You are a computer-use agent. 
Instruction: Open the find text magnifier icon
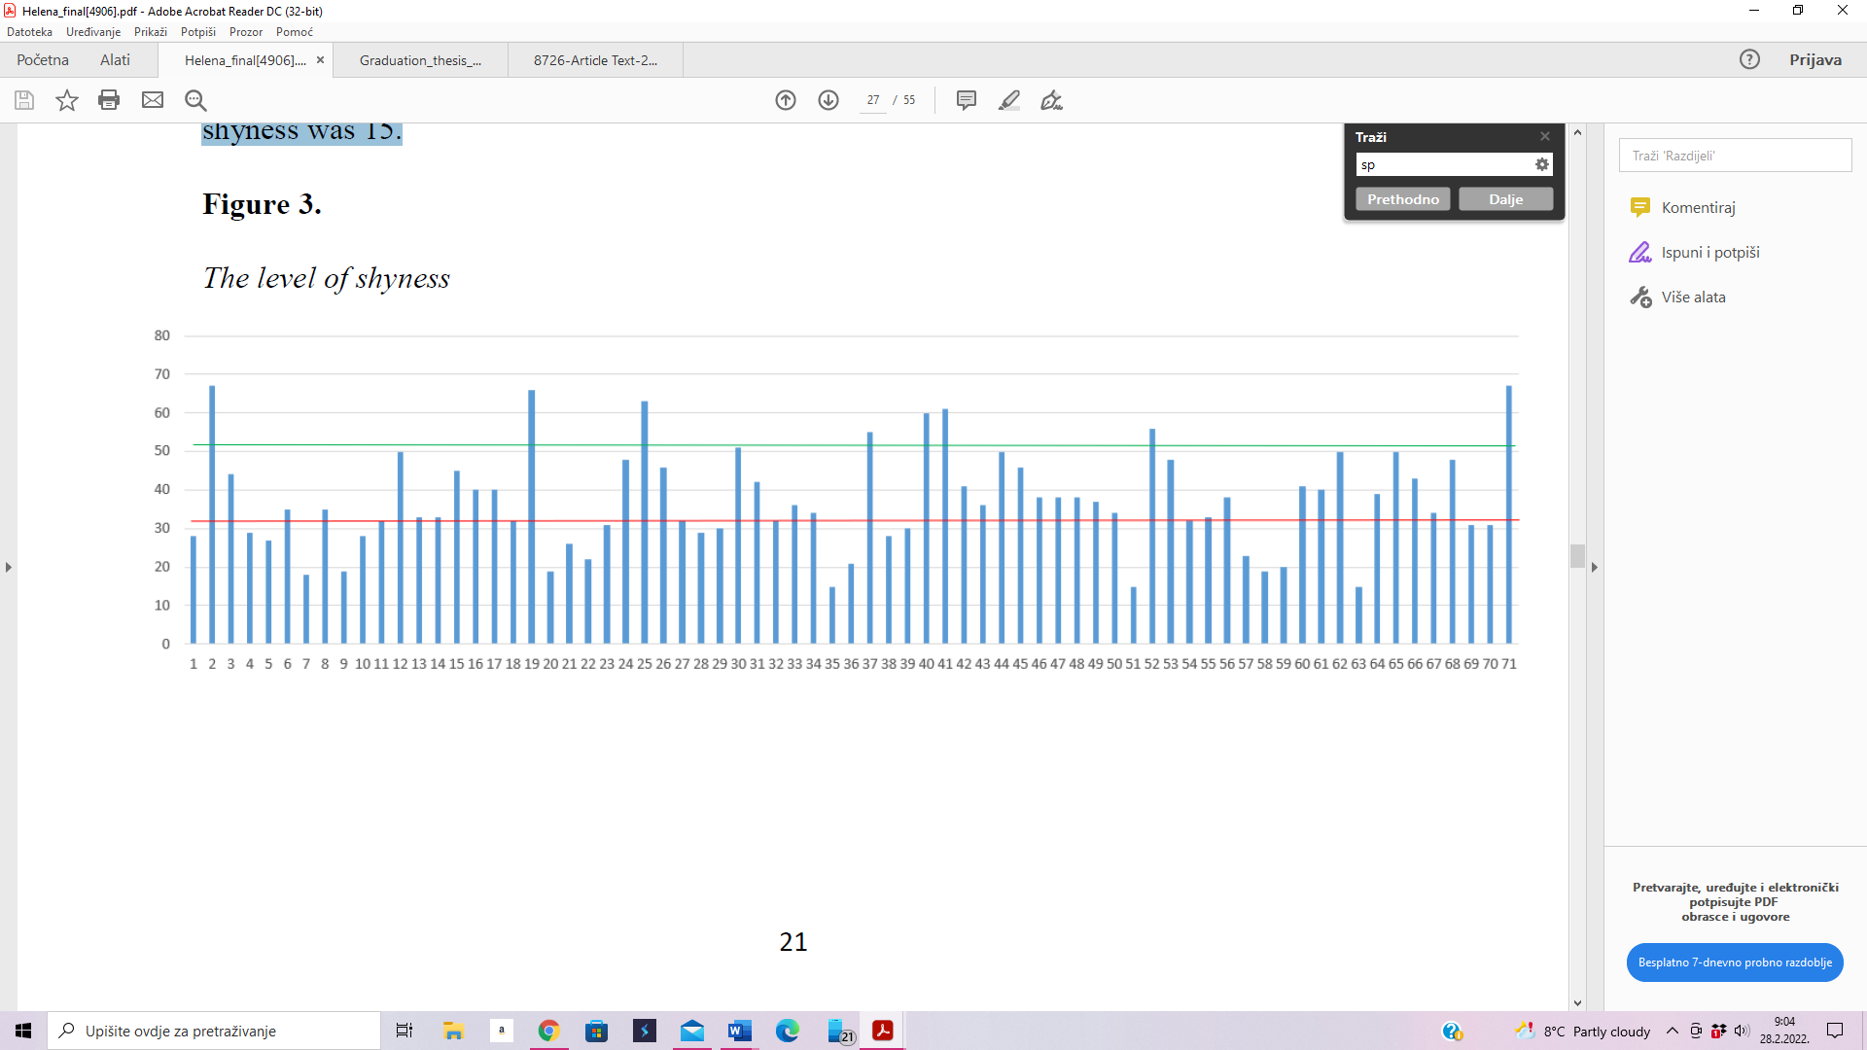(195, 100)
